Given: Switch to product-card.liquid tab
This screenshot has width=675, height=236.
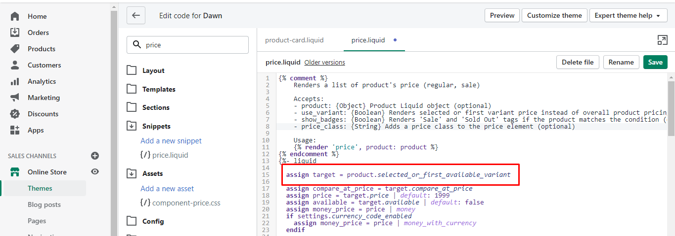Looking at the screenshot, I should click(x=294, y=40).
